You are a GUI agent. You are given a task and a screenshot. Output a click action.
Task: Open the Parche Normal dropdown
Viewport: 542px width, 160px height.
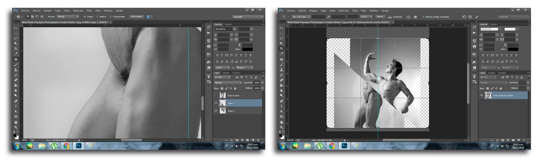tap(68, 16)
